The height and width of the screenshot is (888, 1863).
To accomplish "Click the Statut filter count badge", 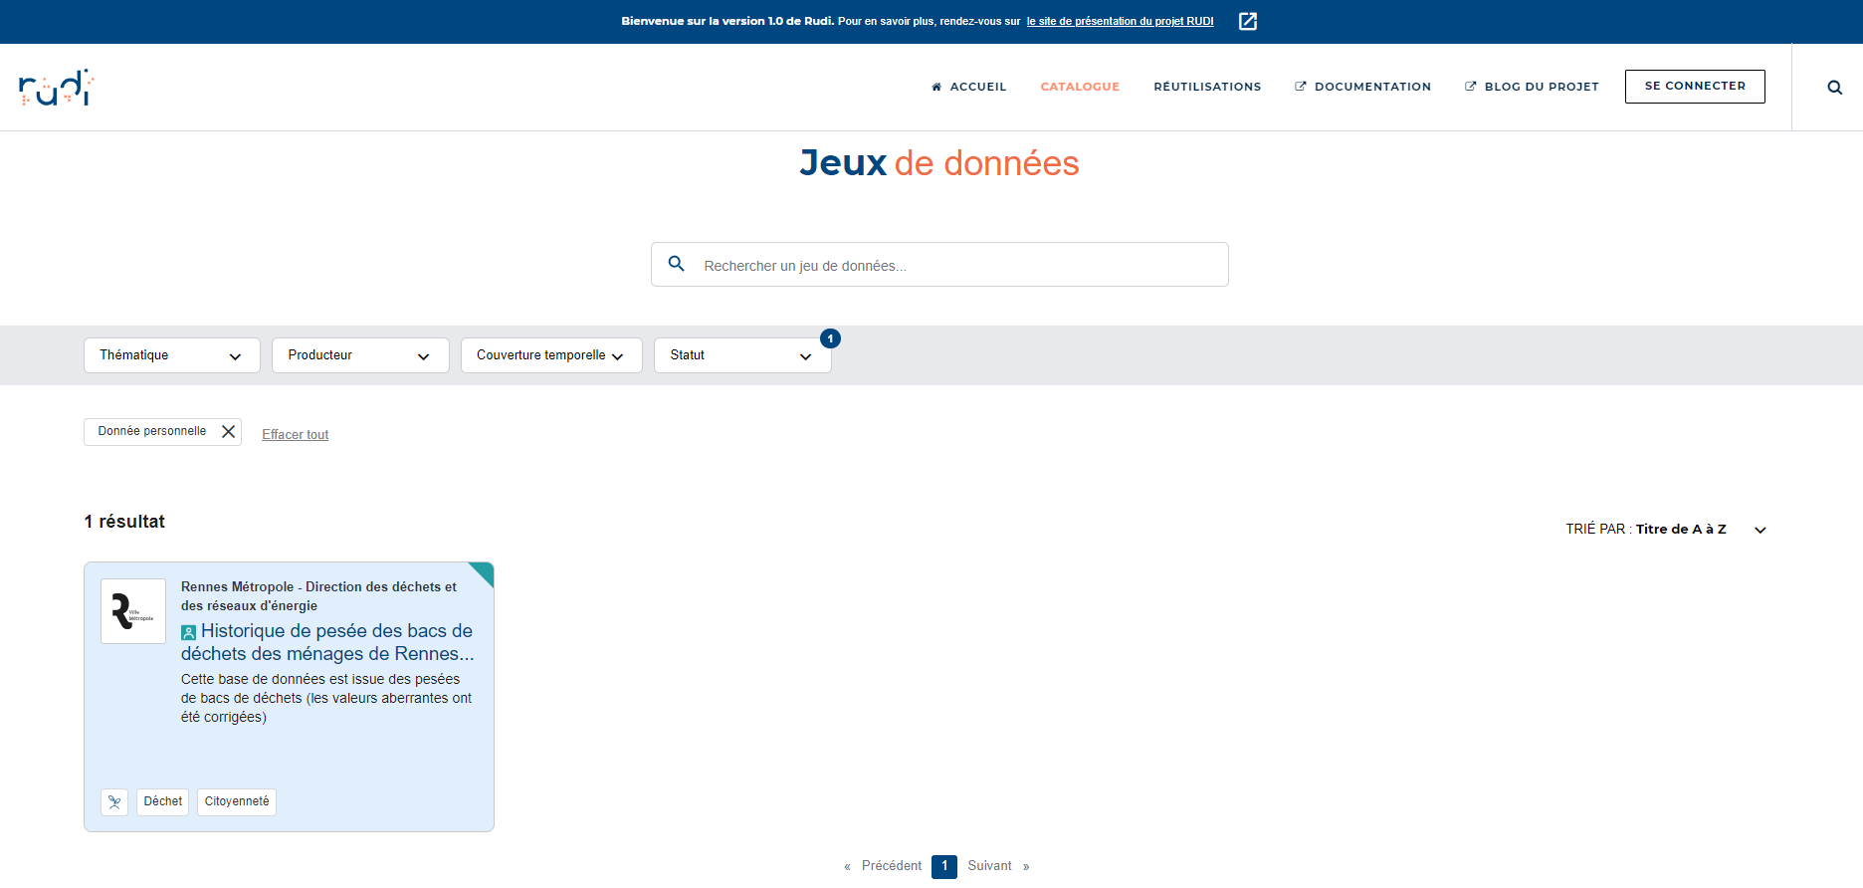I will [x=830, y=338].
